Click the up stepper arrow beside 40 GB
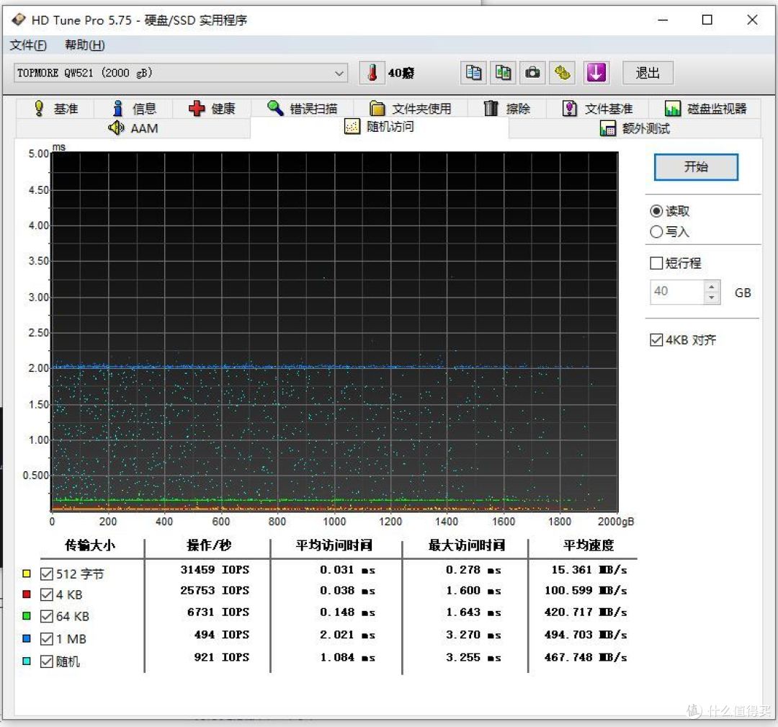778x727 pixels. (712, 286)
